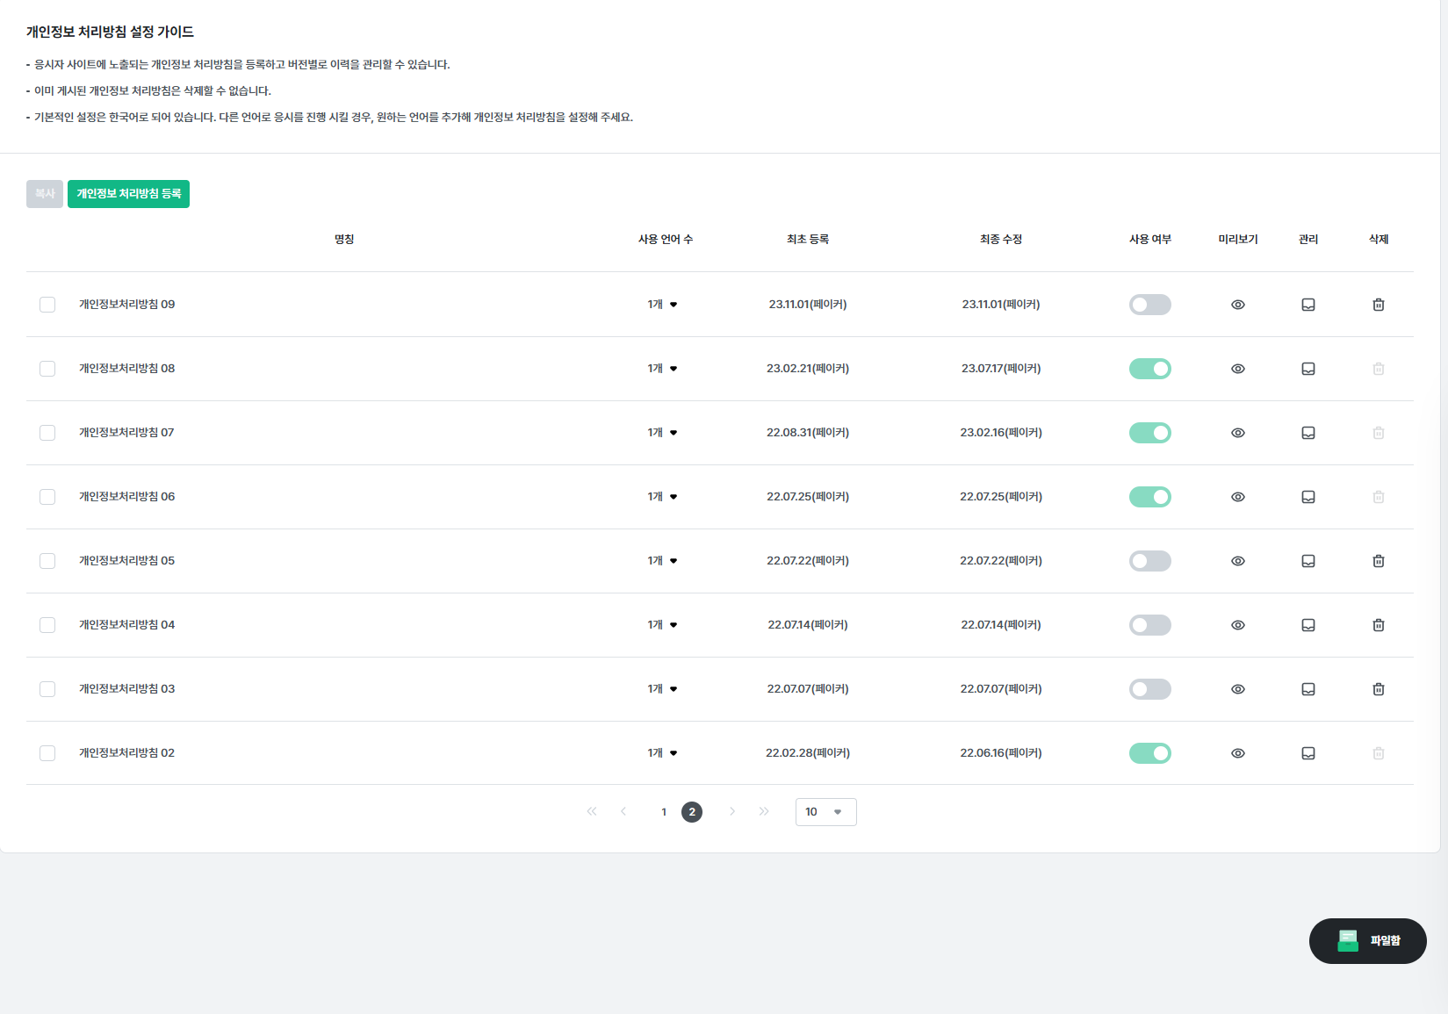Expand language list for 개인정보처리방침 05
Screen dimensions: 1448x1014
click(663, 561)
